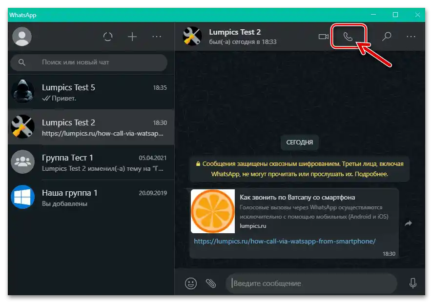Open the Lumpics Test 5 chat
Viewport: 433px width, 303px height.
(x=91, y=92)
